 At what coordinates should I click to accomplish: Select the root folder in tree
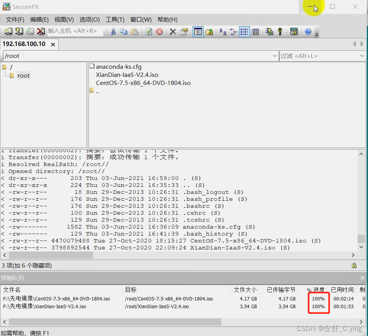pos(24,75)
